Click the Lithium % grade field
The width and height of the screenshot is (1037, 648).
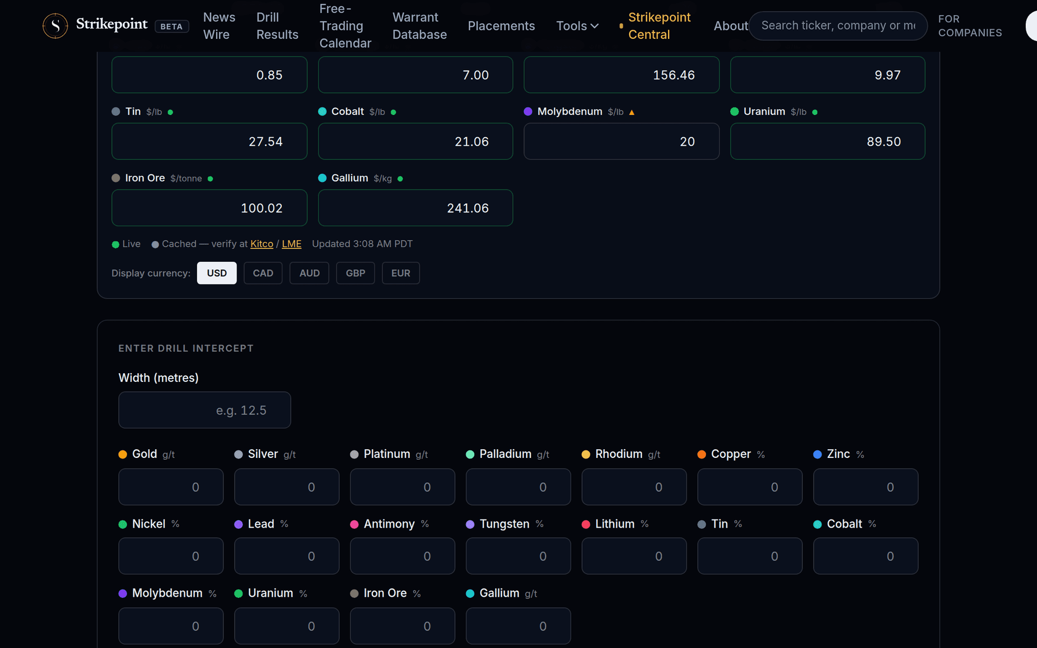634,556
